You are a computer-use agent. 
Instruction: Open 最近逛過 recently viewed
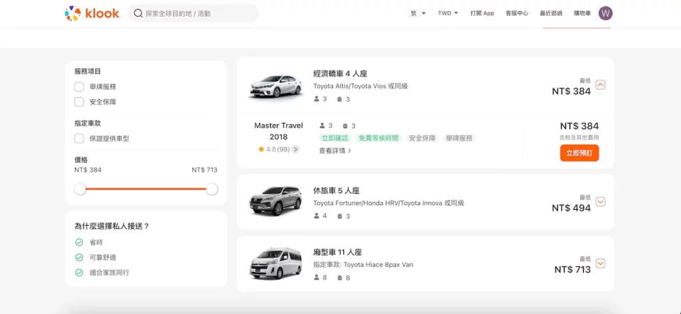point(551,13)
